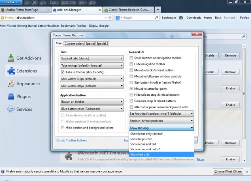
Task: Click Downloads toolbar button
Action: click(x=194, y=17)
